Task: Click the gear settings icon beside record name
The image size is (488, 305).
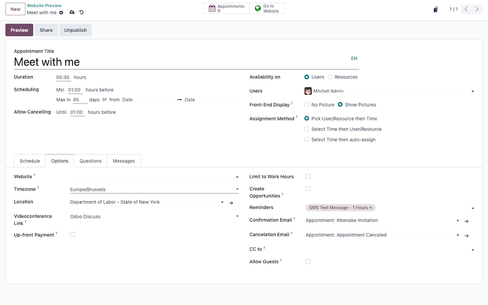Action: [61, 13]
